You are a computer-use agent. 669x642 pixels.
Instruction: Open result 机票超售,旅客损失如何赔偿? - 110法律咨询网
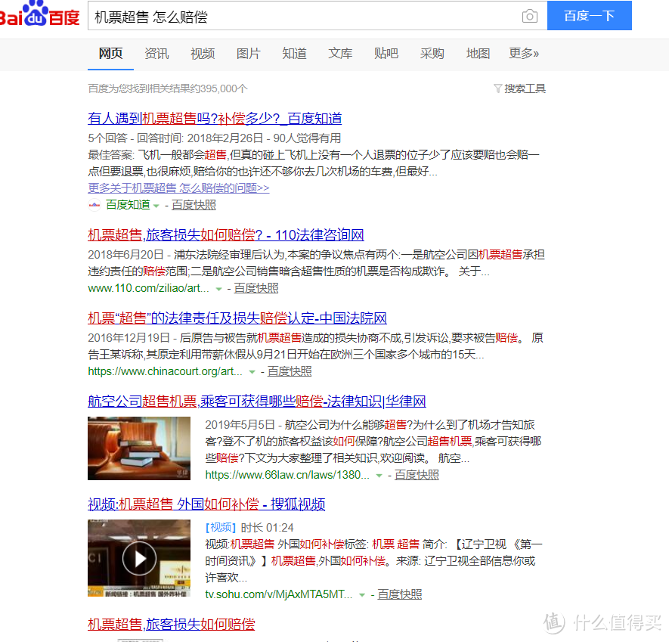pyautogui.click(x=226, y=234)
